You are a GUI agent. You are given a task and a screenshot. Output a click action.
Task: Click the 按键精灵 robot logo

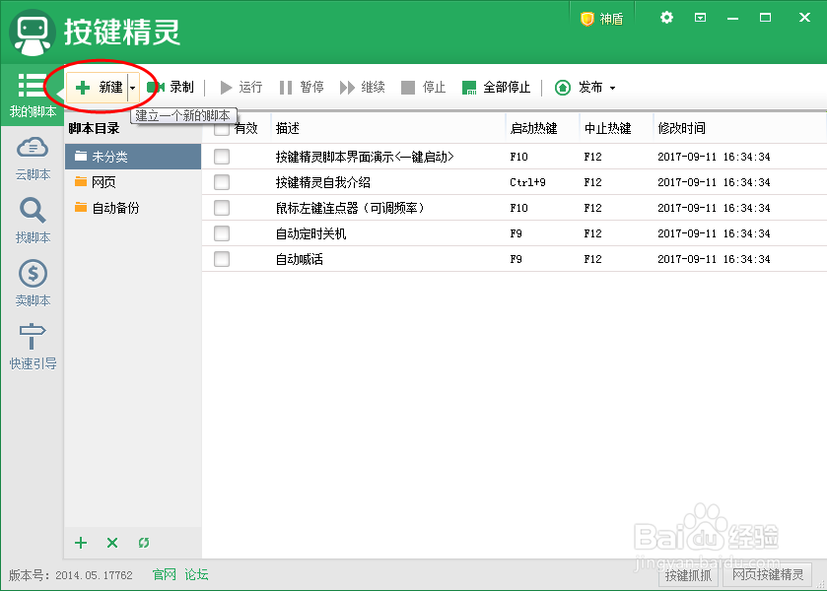pyautogui.click(x=33, y=33)
